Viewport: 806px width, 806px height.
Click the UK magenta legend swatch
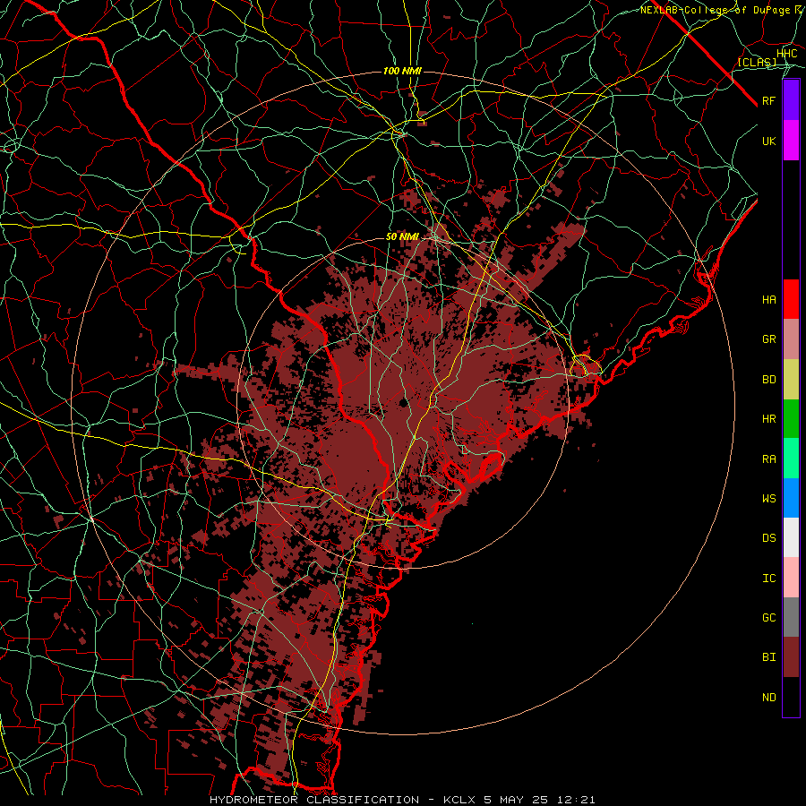pyautogui.click(x=791, y=141)
